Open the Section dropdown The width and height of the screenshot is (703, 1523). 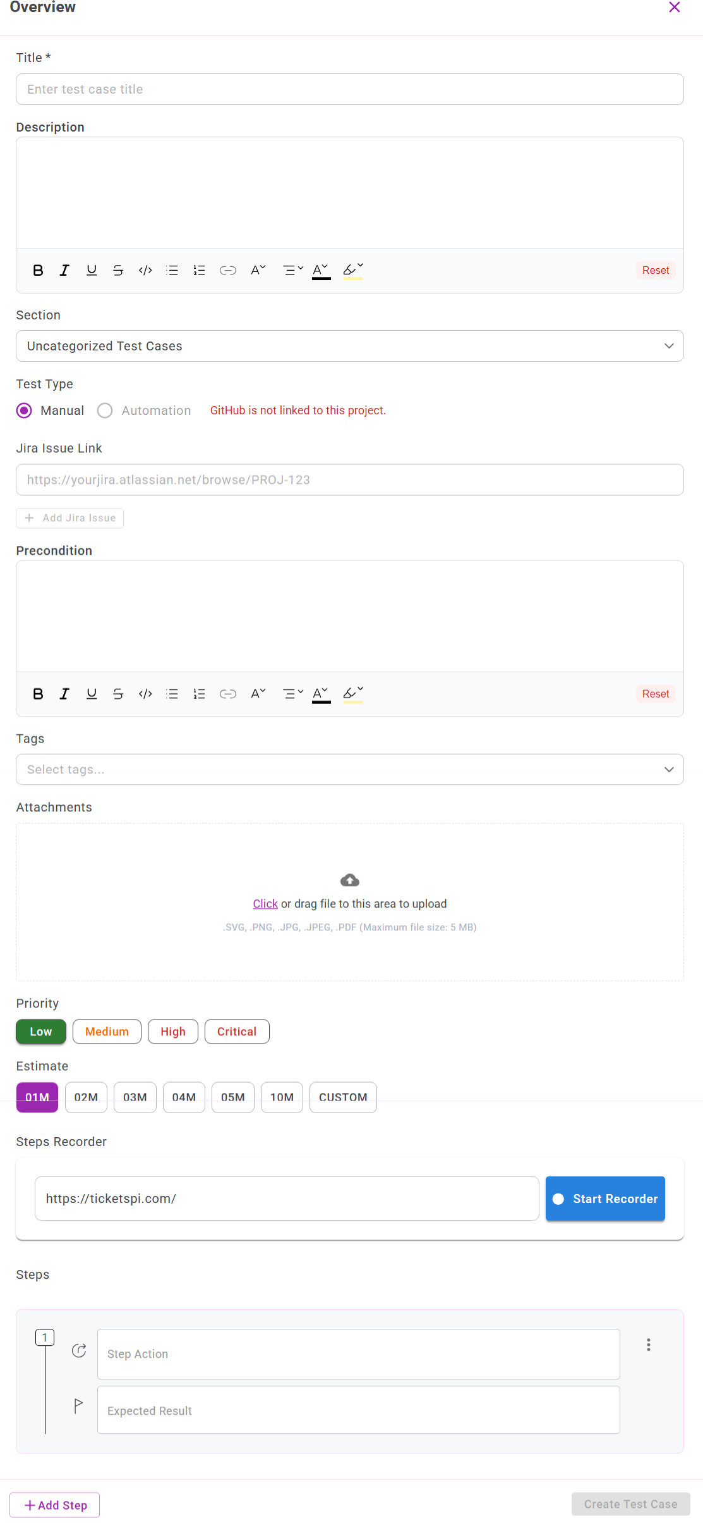point(349,346)
